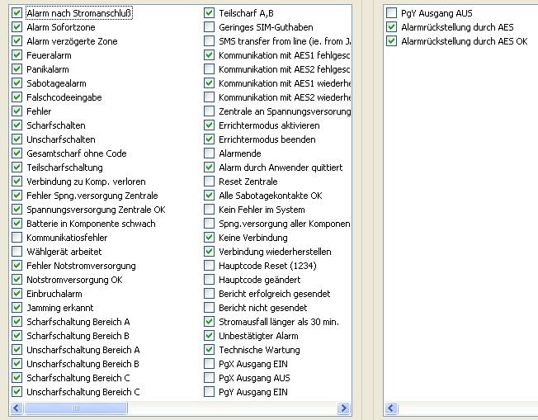Image resolution: width=538 pixels, height=420 pixels.
Task: Uncheck Alarmrückstellung durch AES OK
Action: click(392, 41)
